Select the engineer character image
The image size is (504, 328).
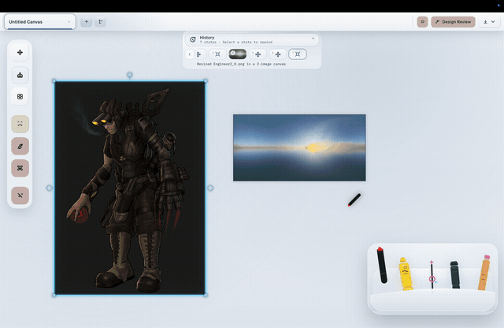pos(130,188)
